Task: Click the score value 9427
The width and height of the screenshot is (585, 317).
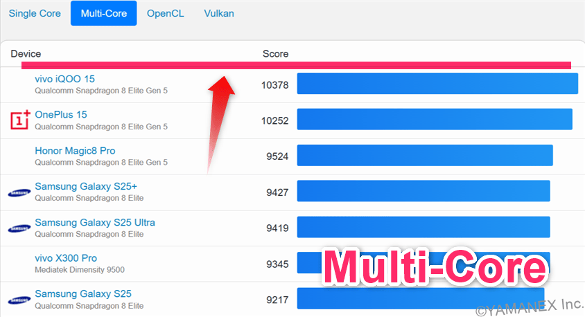Action: pyautogui.click(x=277, y=192)
